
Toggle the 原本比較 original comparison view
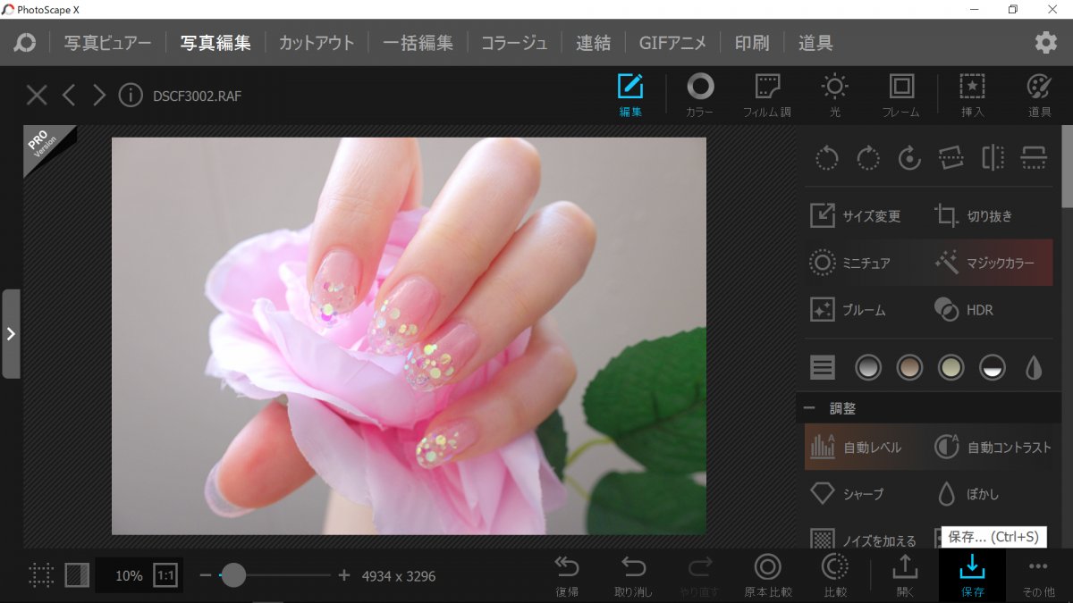767,574
